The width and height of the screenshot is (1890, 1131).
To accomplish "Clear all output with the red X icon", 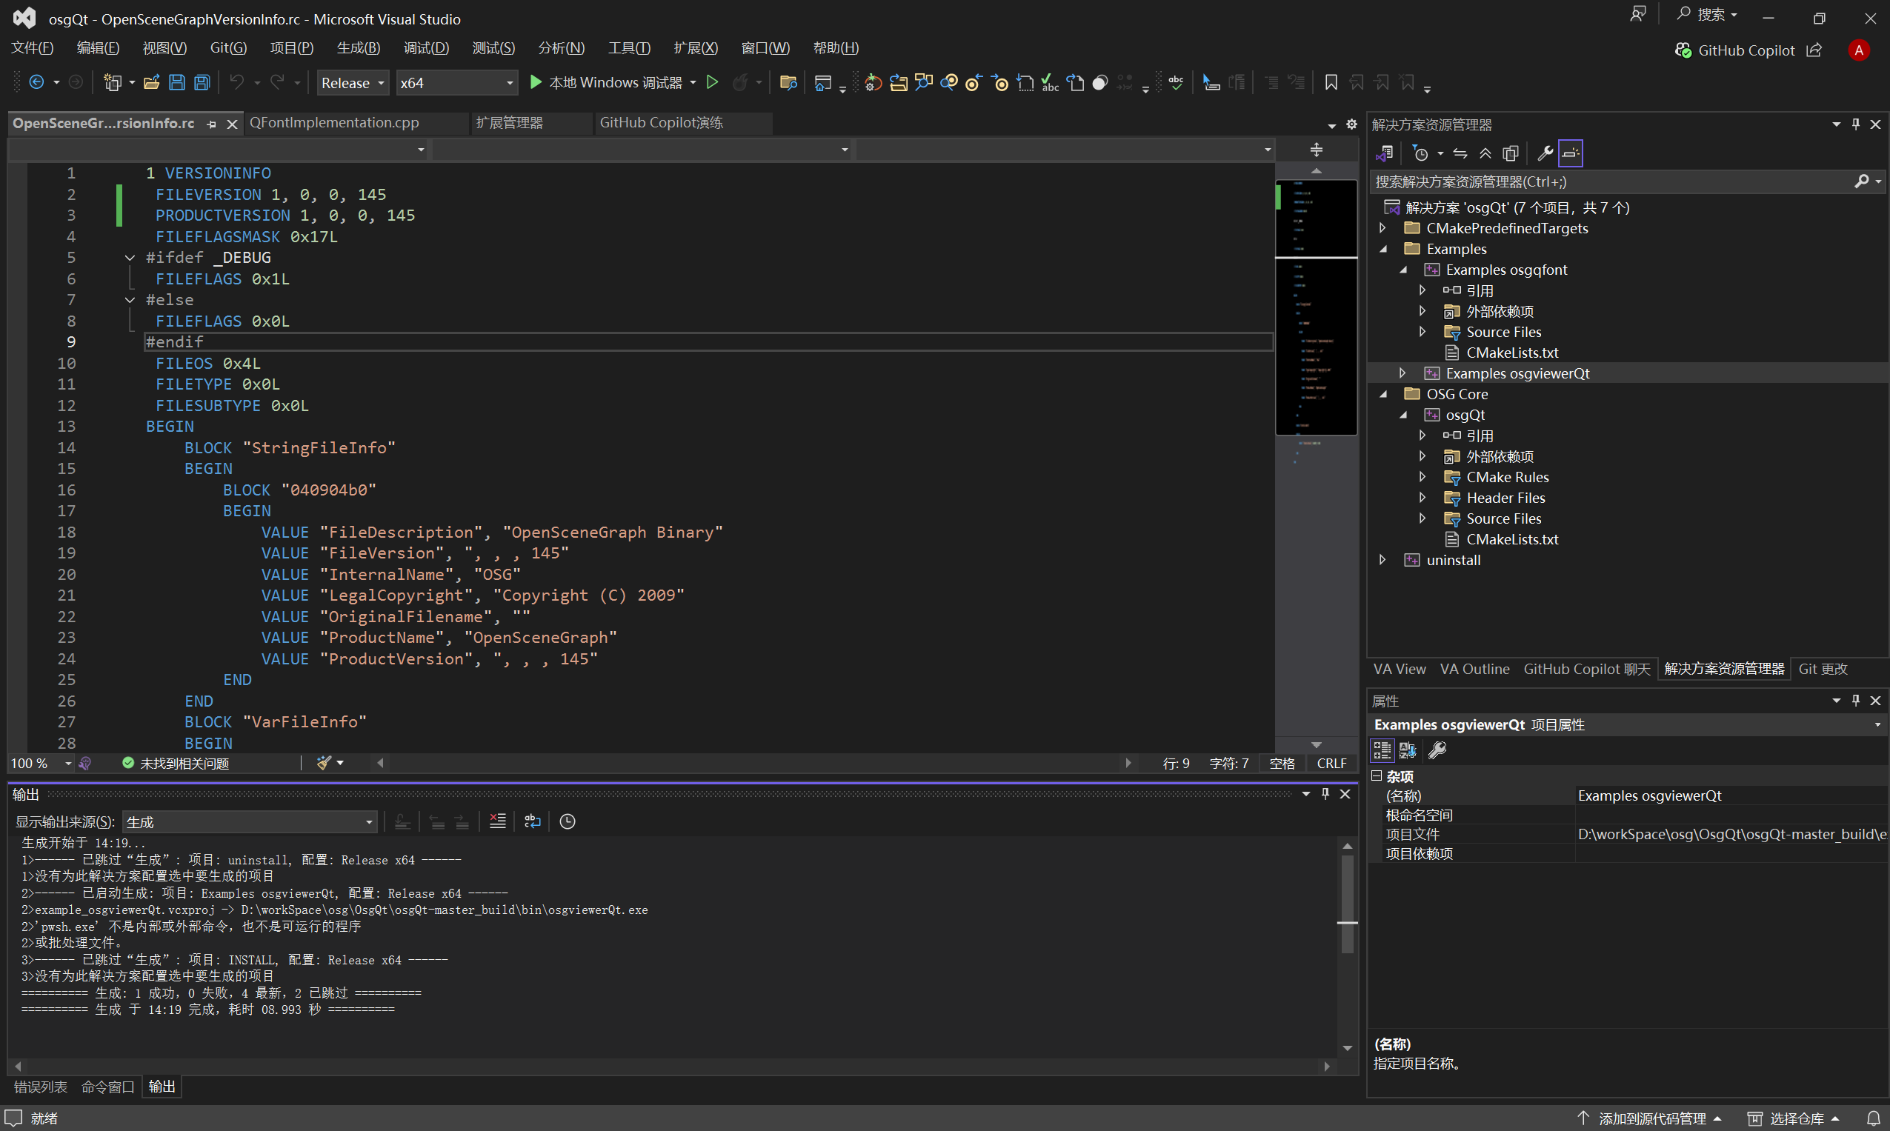I will pyautogui.click(x=497, y=821).
